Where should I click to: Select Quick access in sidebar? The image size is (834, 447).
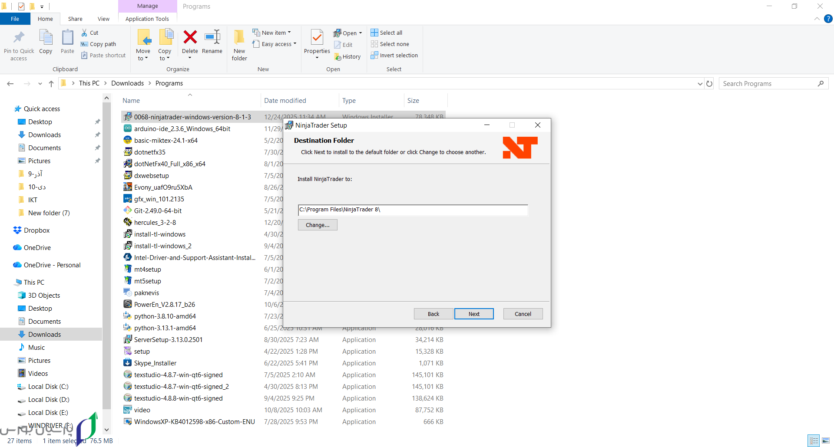coord(42,108)
